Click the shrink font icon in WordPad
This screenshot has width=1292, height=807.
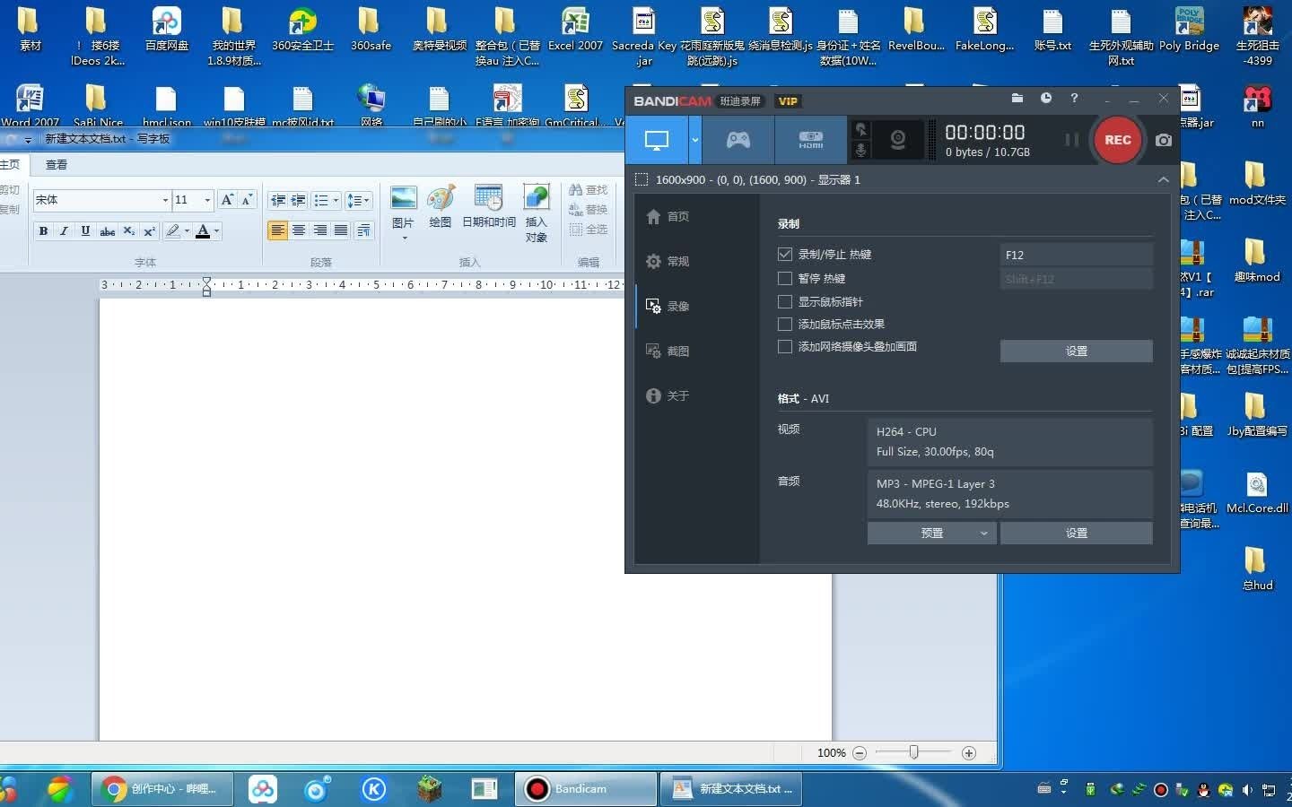(x=247, y=200)
